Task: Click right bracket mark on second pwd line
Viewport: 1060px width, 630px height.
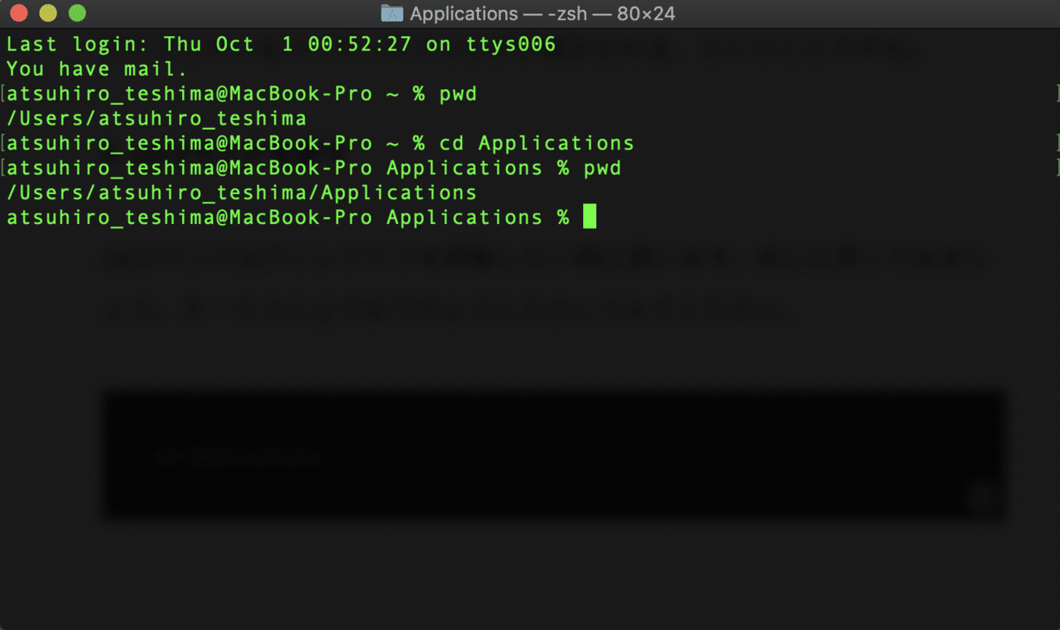Action: point(1056,168)
